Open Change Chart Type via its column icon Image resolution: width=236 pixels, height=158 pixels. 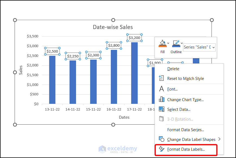pos(162,99)
